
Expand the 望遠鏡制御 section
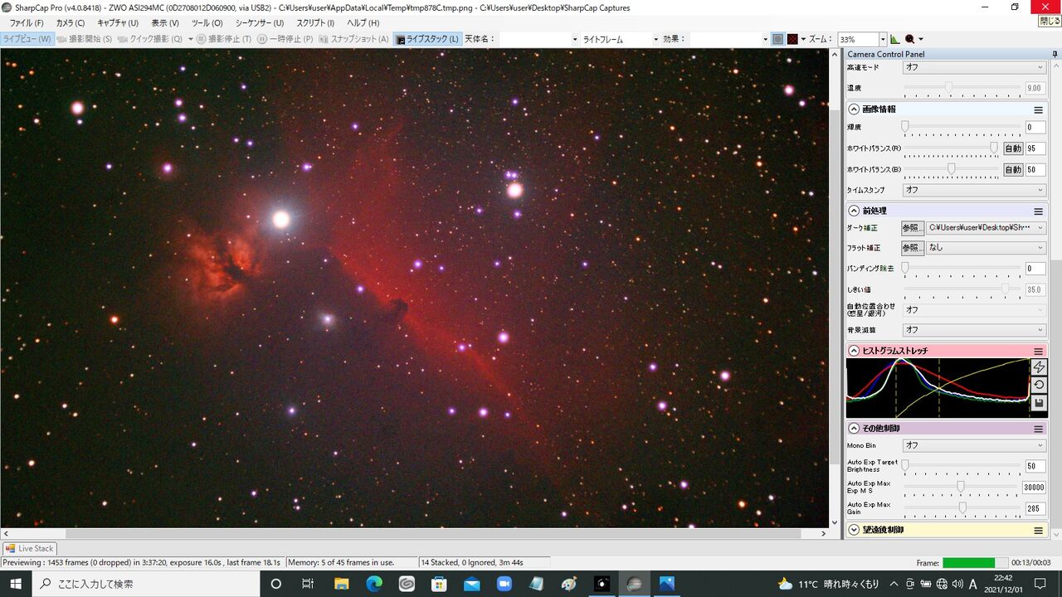854,530
